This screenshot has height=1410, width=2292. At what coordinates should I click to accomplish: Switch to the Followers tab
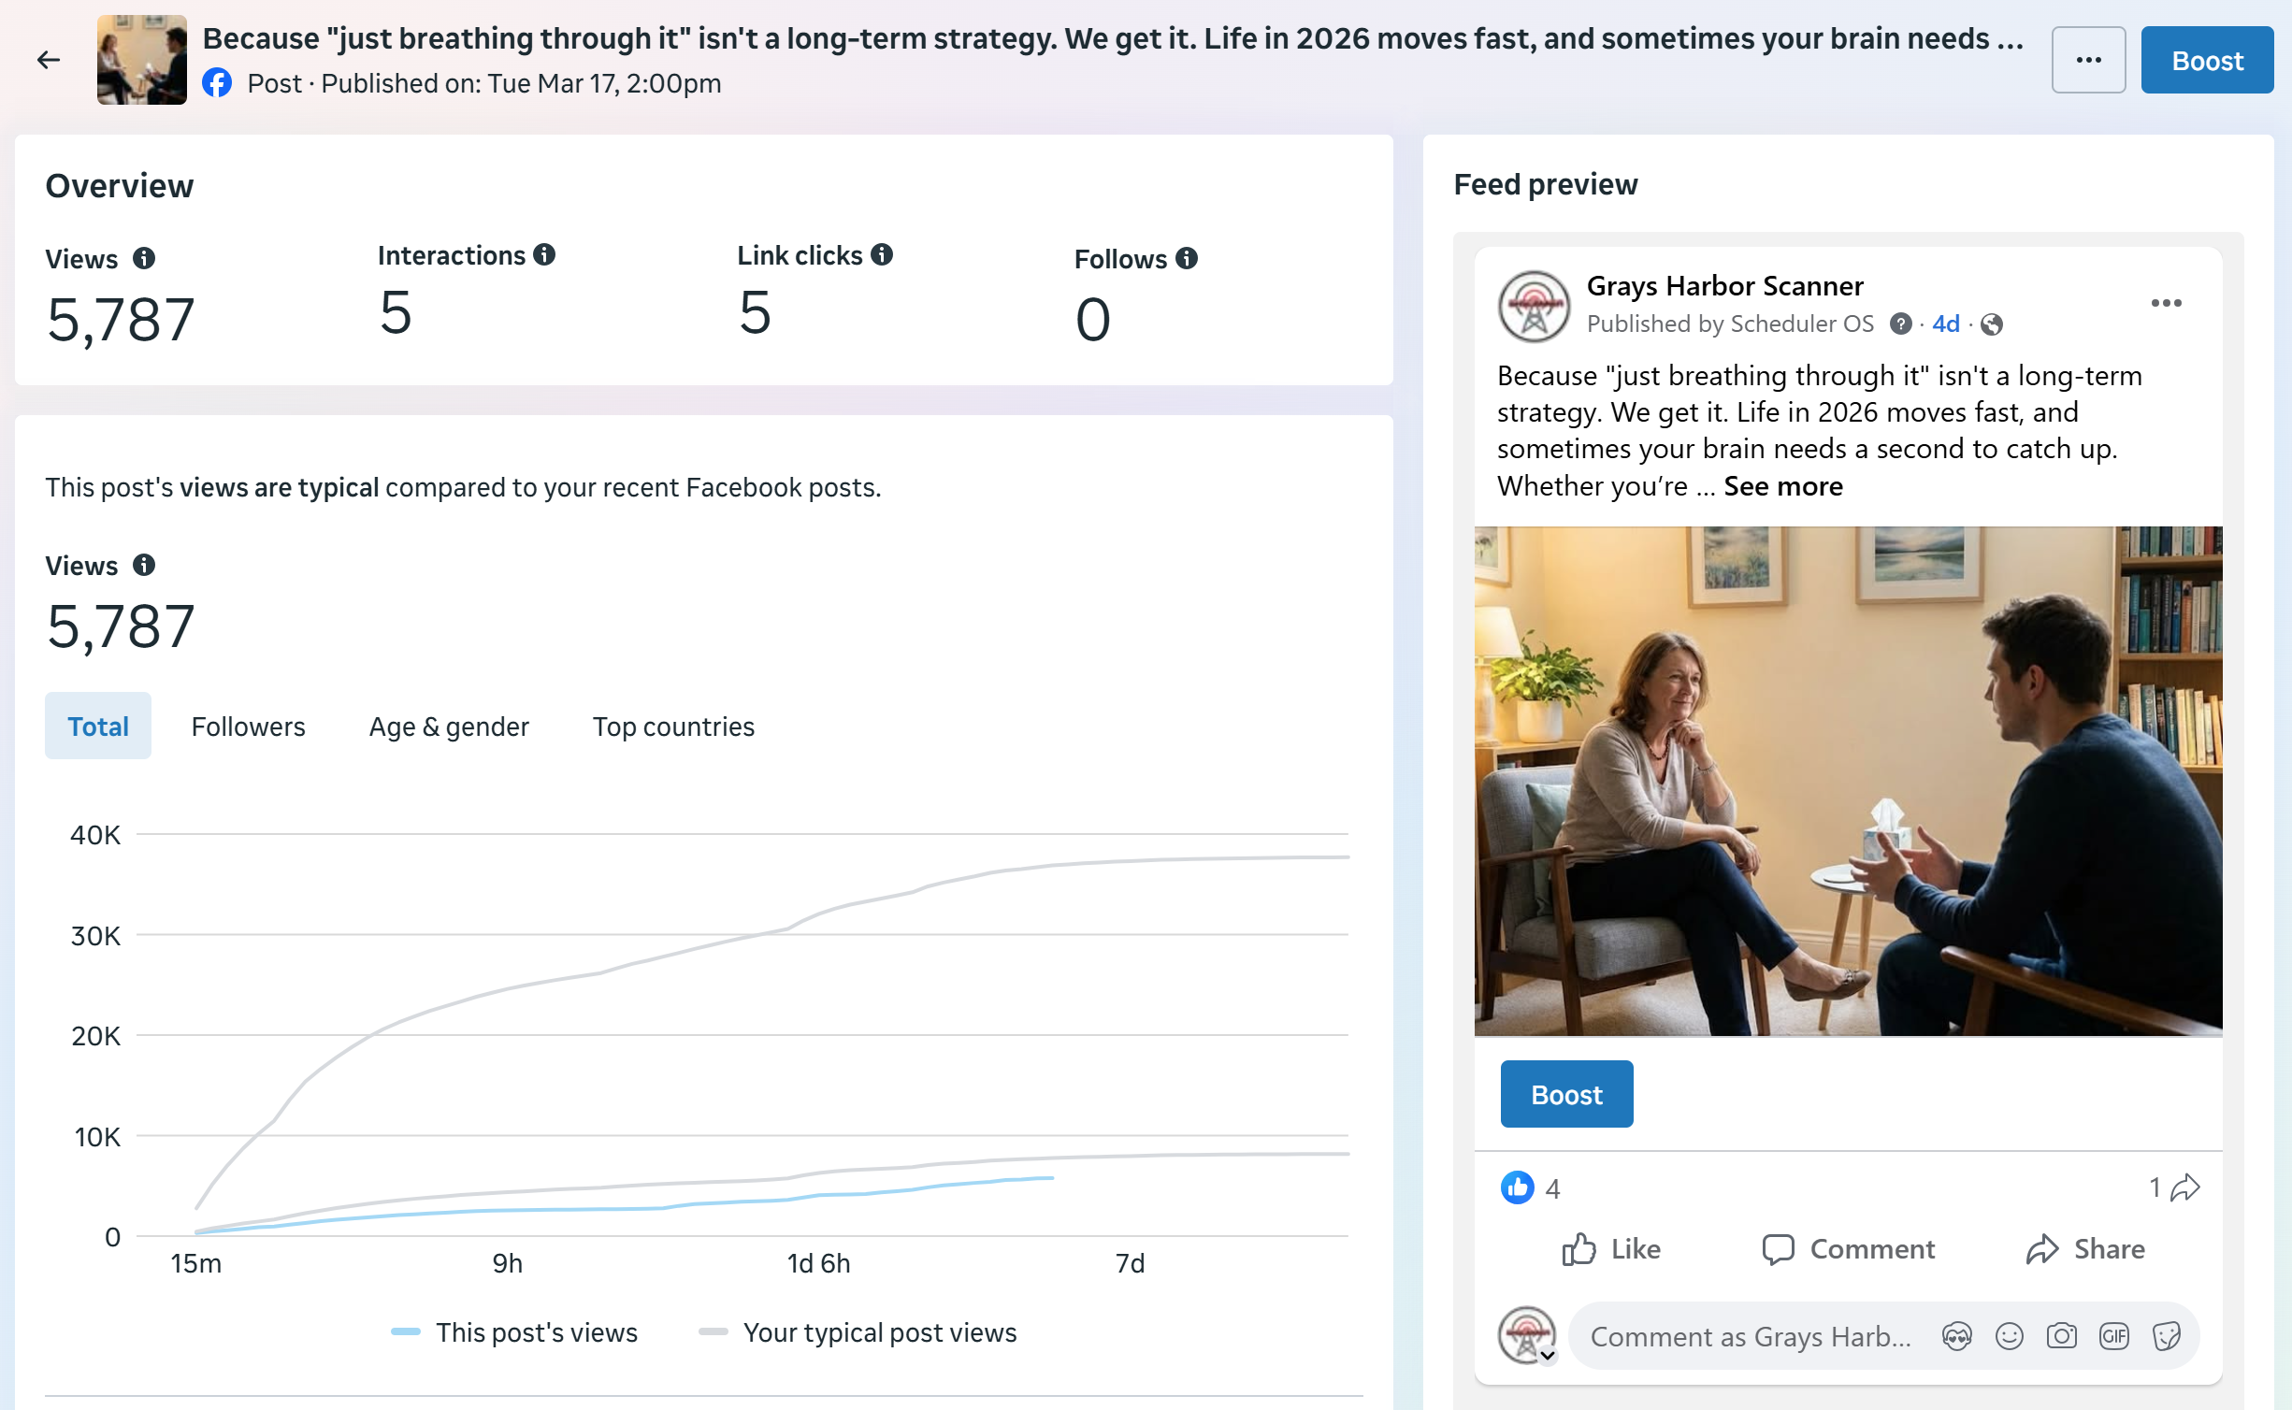(x=248, y=727)
